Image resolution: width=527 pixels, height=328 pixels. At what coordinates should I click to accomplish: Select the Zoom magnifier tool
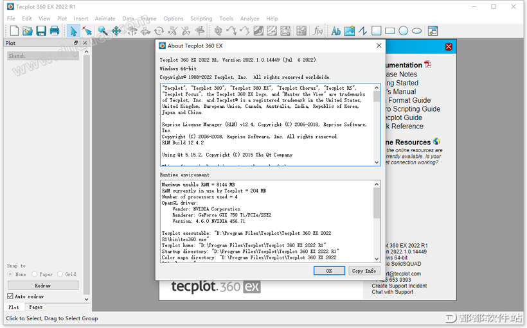tap(103, 31)
